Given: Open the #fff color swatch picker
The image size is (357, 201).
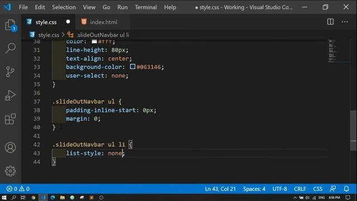Looking at the screenshot, I should click(x=94, y=41).
